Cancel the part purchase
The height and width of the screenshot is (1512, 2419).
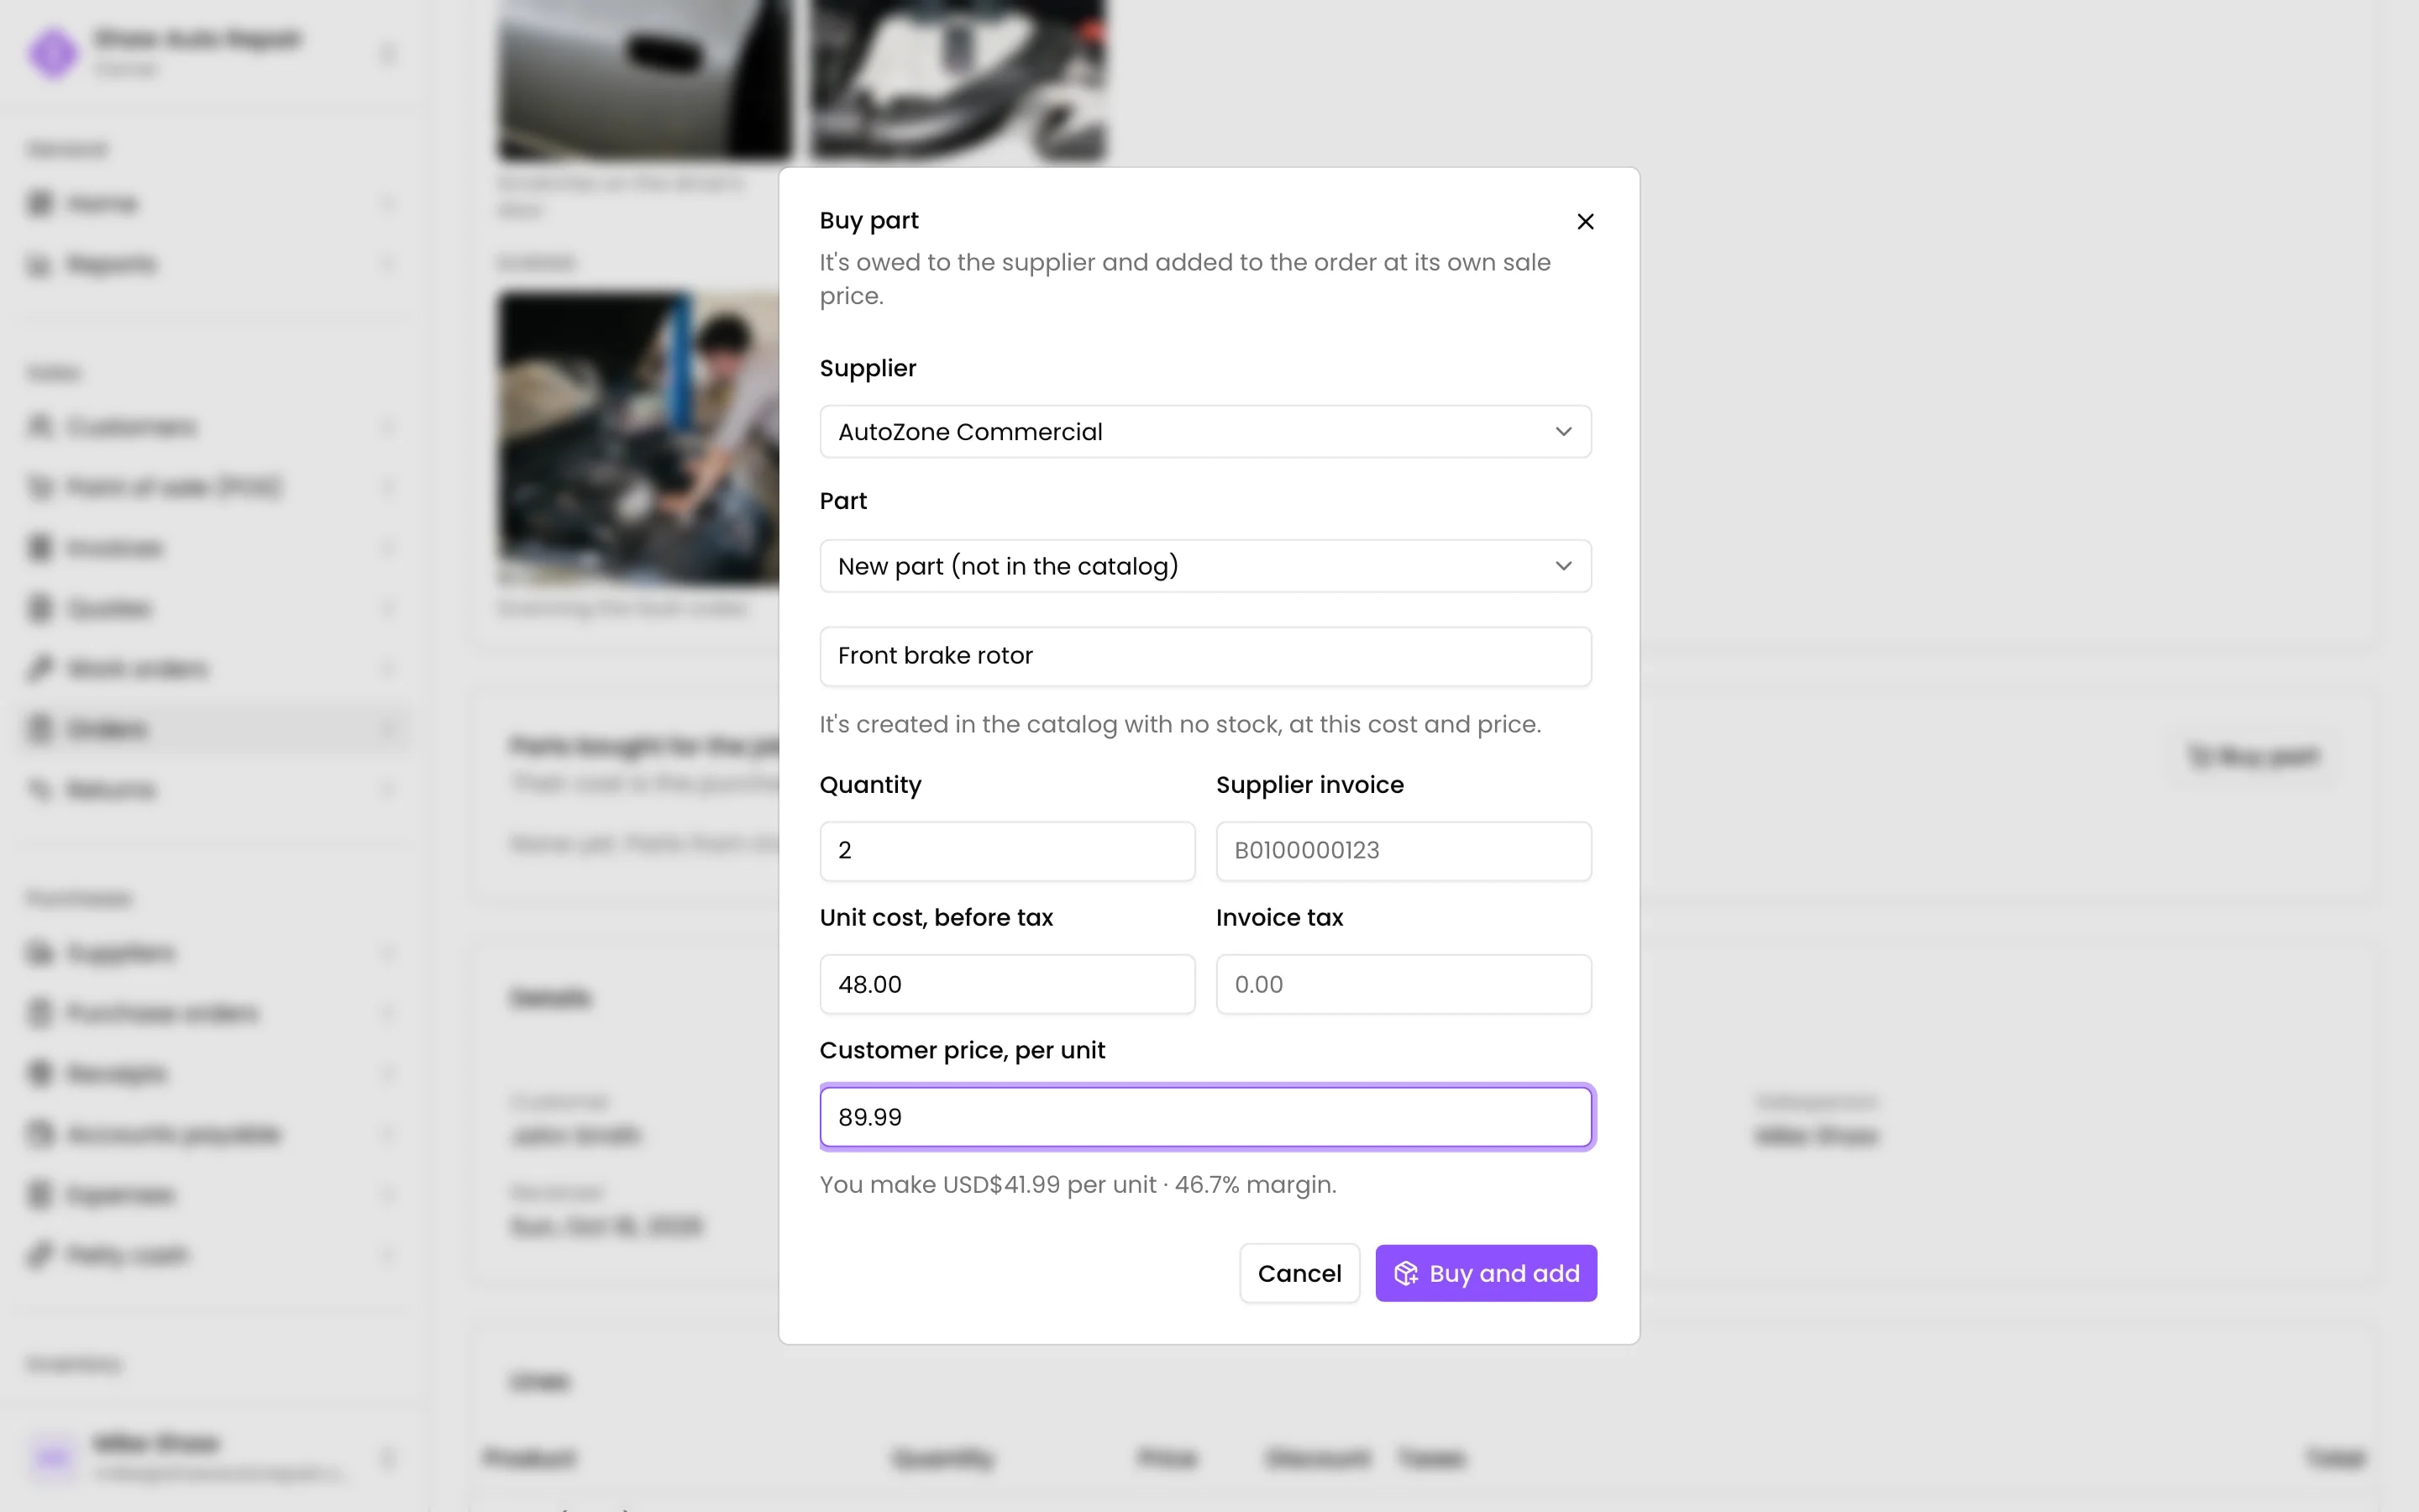point(1299,1273)
